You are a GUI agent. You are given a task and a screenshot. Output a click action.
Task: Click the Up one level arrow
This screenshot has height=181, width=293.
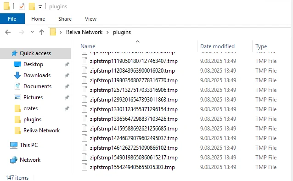[42, 32]
